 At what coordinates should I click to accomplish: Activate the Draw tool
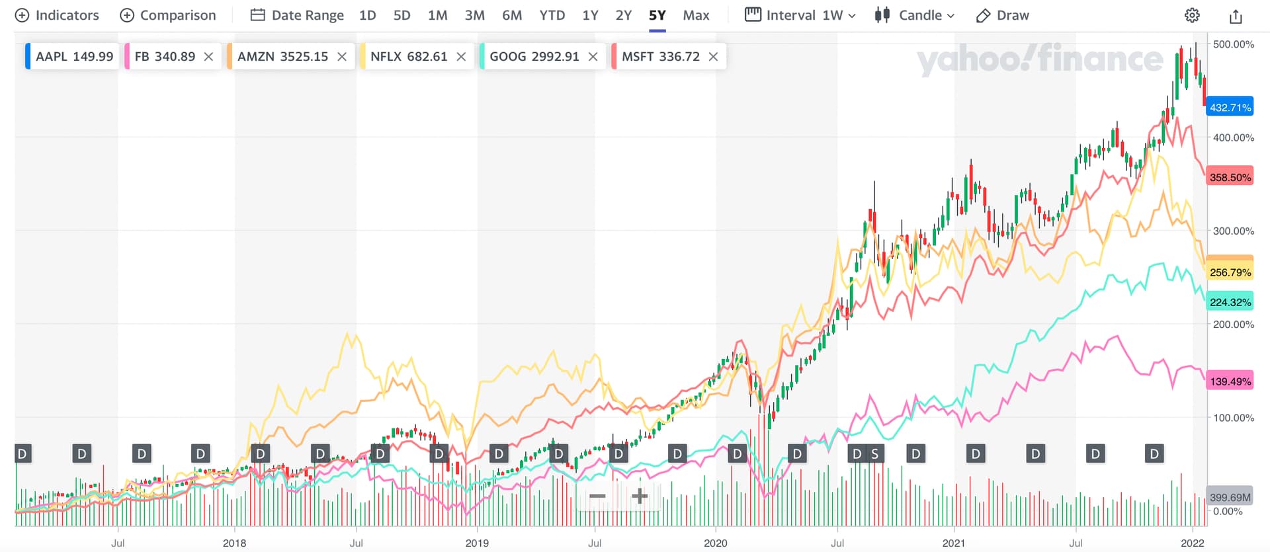pos(1003,15)
